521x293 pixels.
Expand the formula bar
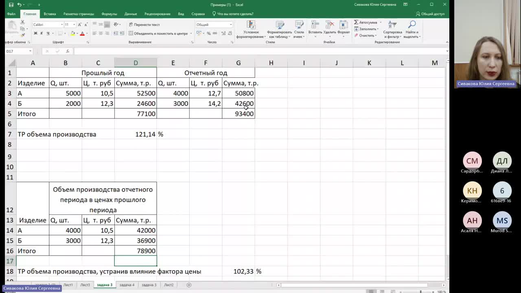[447, 51]
